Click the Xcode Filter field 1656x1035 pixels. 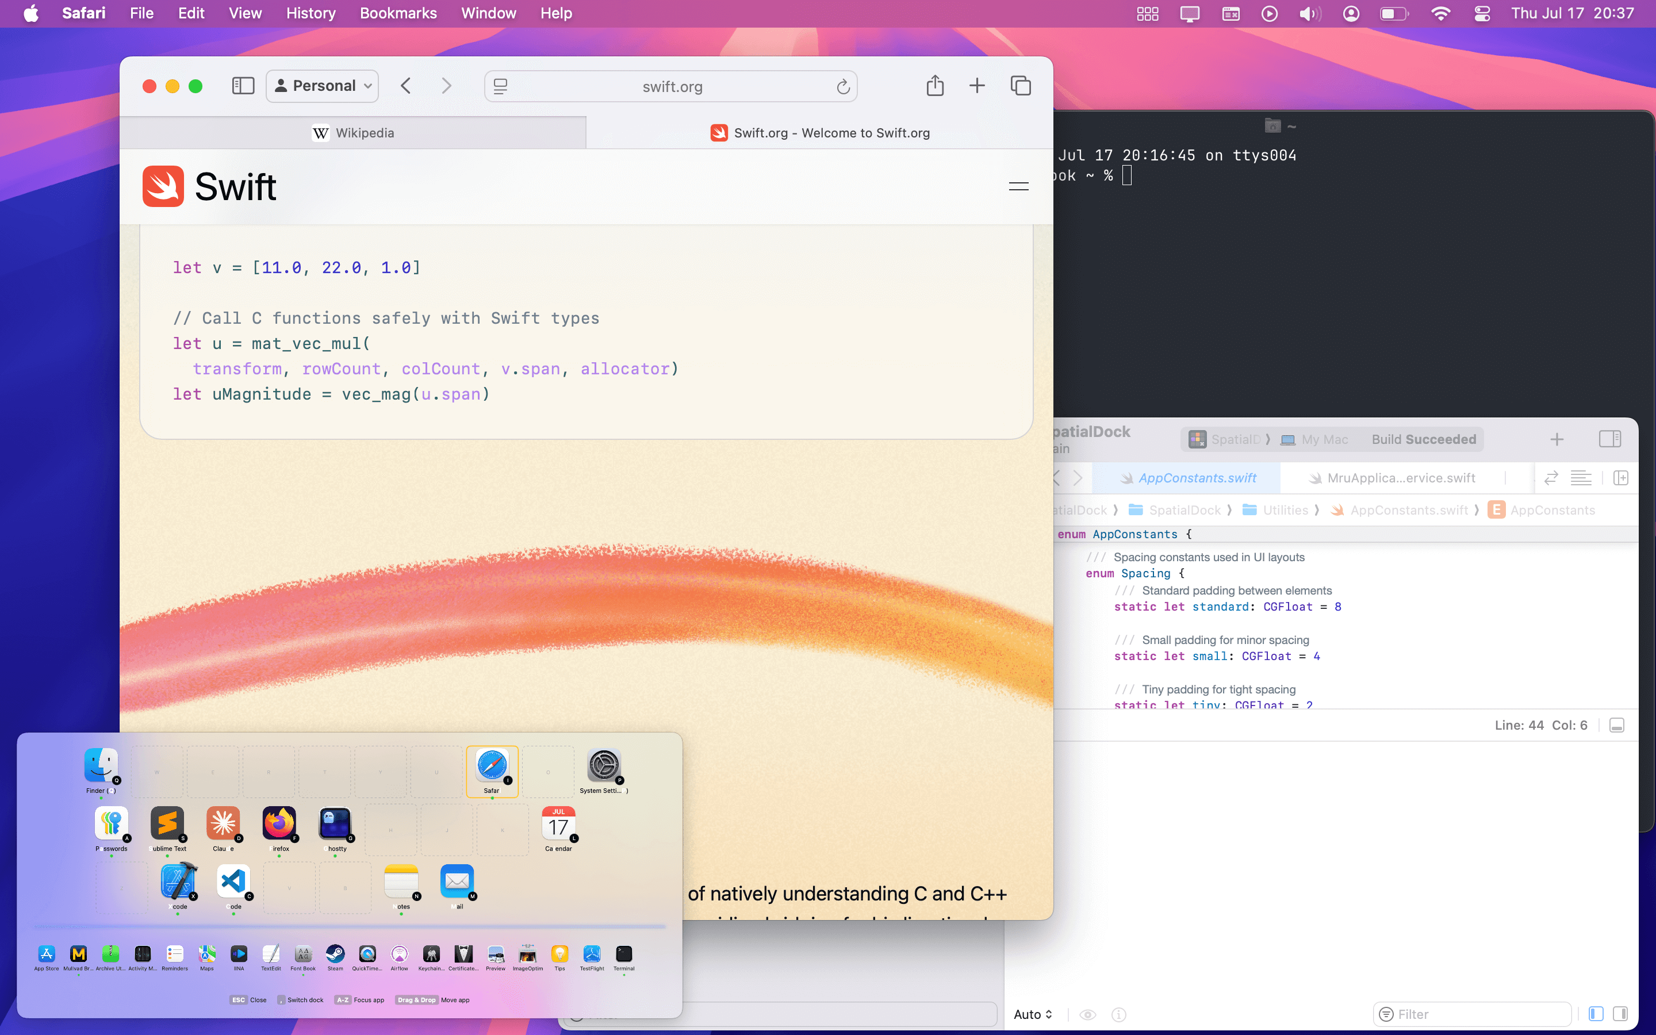(1471, 1014)
